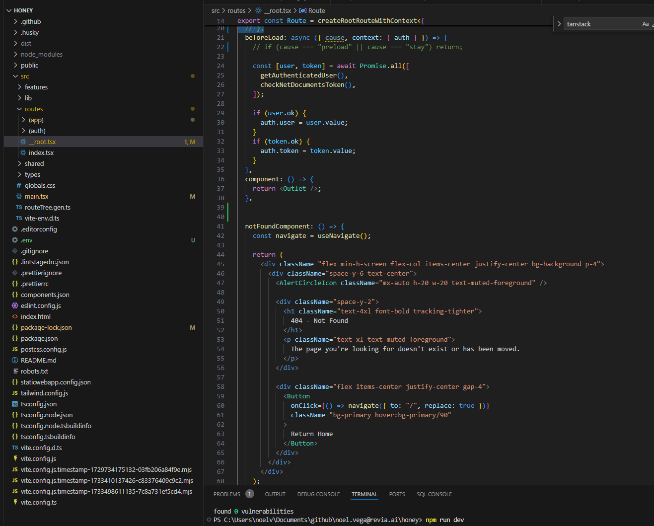Expand the lib folder
Viewport: 654px width, 526px height.
19,98
